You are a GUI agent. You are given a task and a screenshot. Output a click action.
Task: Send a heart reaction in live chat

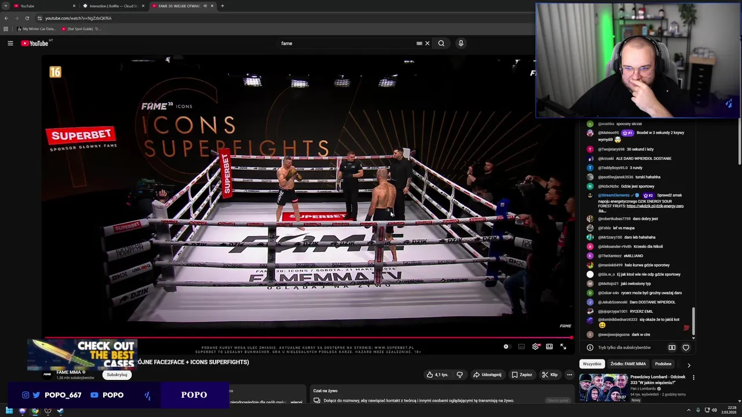point(686,348)
